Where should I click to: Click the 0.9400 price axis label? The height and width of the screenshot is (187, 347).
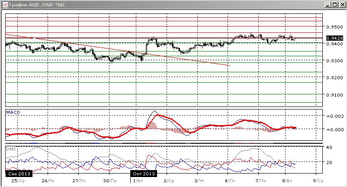[x=334, y=44]
